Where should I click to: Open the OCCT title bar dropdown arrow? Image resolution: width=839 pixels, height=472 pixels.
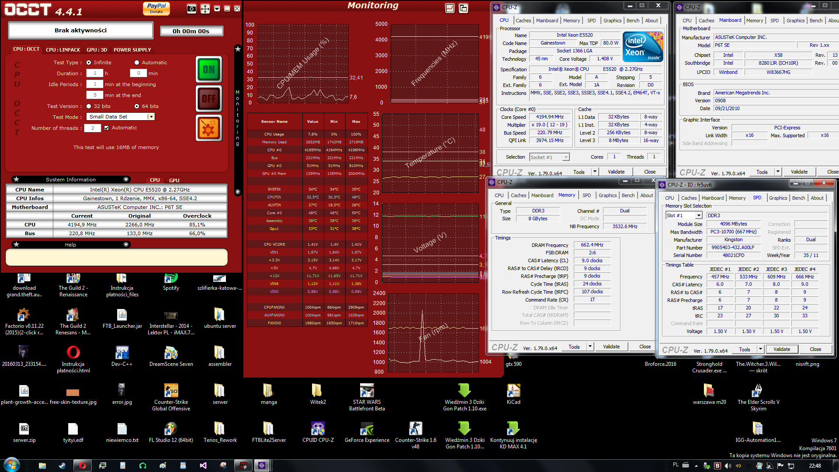217,8
